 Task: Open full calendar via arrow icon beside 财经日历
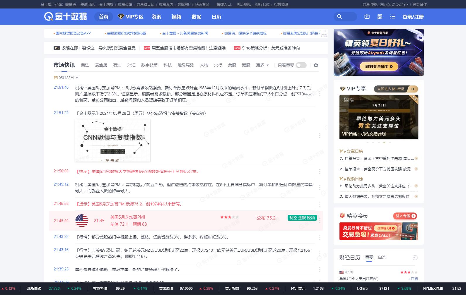click(415, 258)
